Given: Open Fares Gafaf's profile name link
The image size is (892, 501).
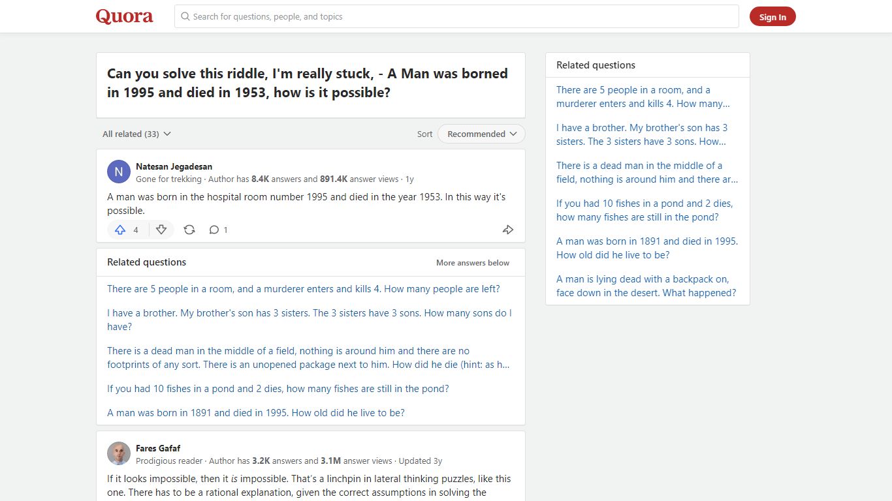Looking at the screenshot, I should 158,448.
